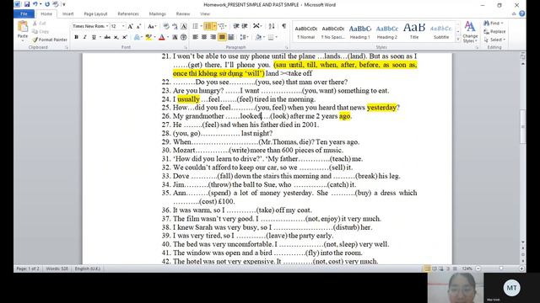Center the paragraph text

pyautogui.click(x=204, y=37)
